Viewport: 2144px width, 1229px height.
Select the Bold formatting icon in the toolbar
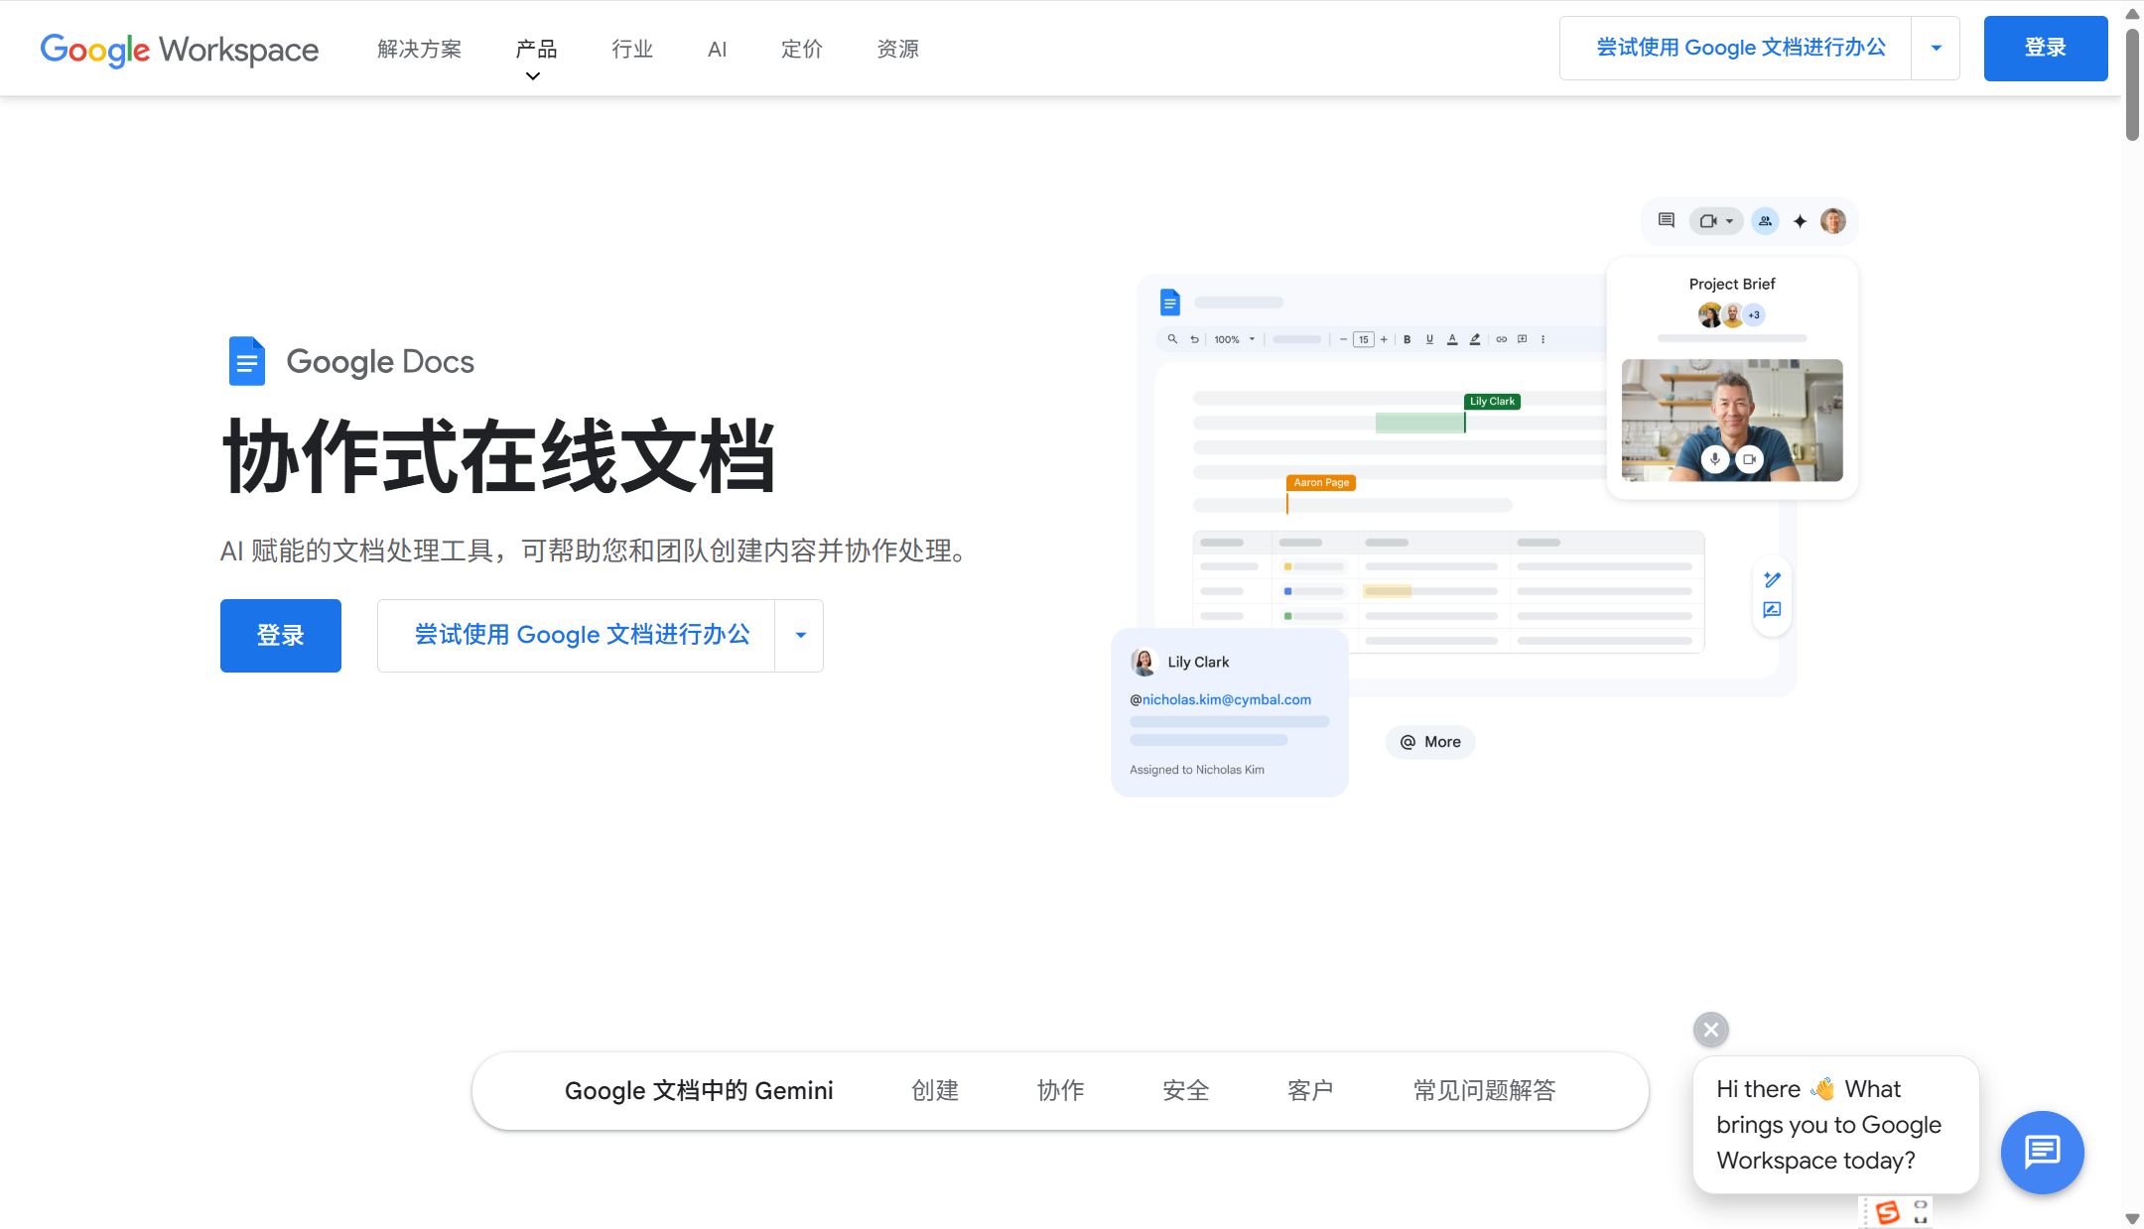(1407, 338)
